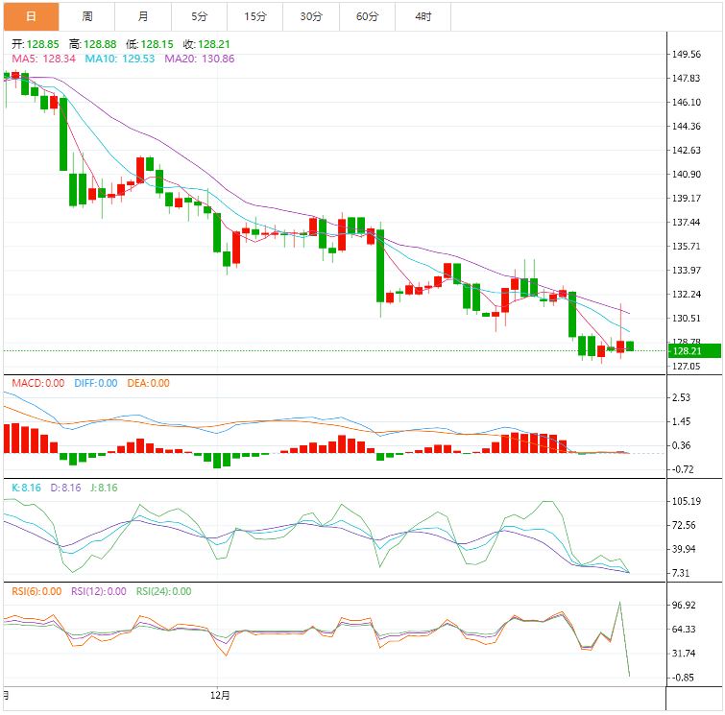The width and height of the screenshot is (725, 715).
Task: Select the 日 daily chart tab
Action: (x=31, y=16)
